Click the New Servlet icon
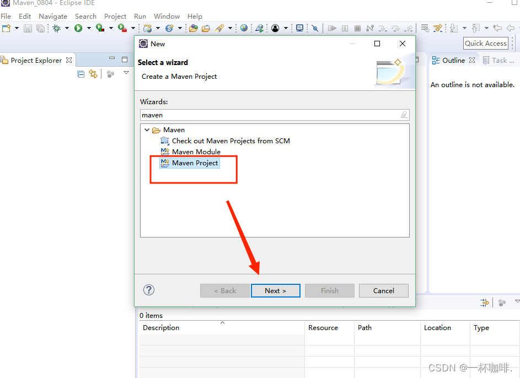Viewport: 520px width, 378px height. tap(169, 28)
